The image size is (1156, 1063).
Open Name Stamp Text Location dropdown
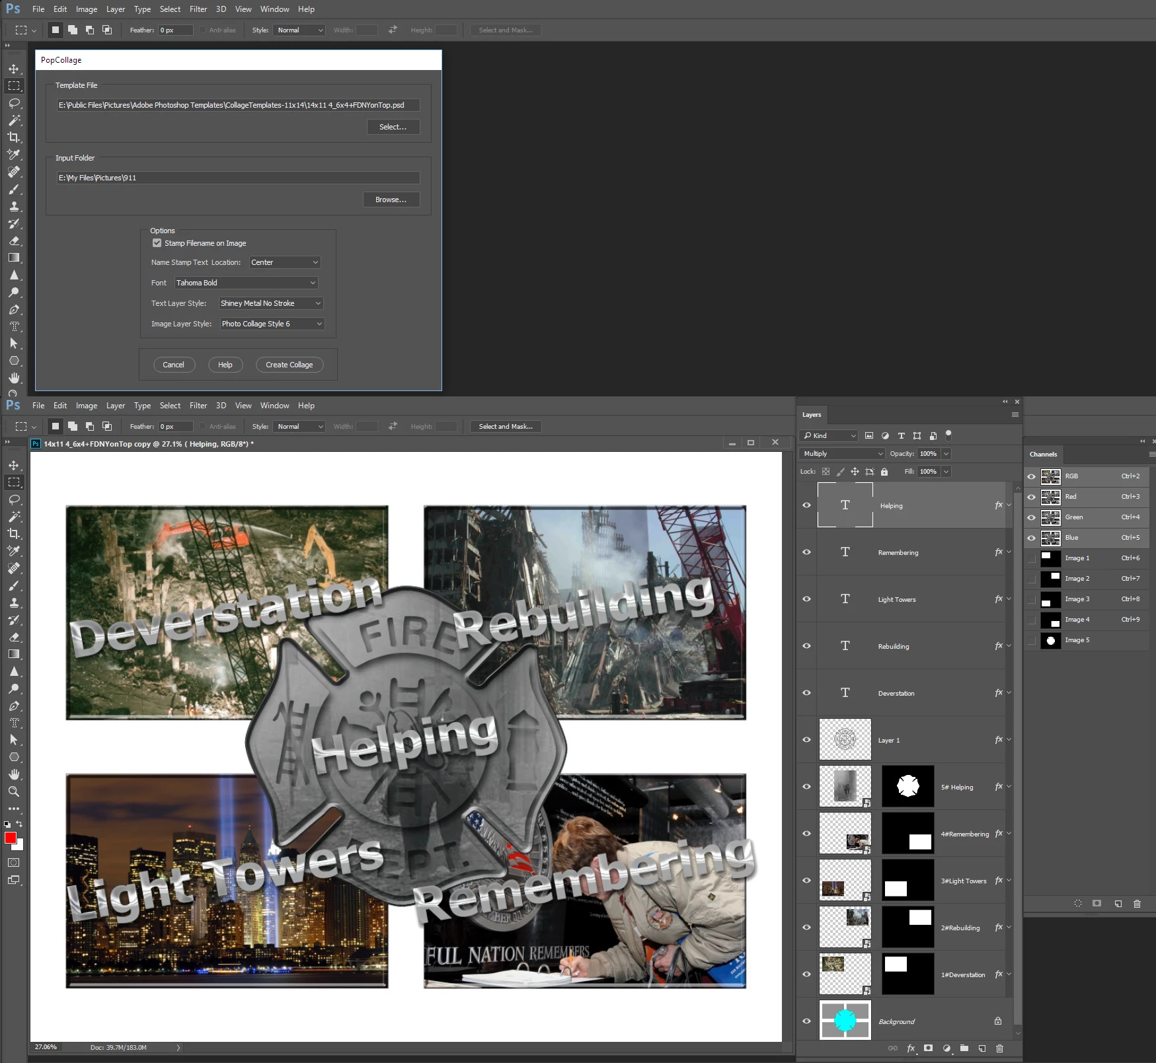pos(285,262)
